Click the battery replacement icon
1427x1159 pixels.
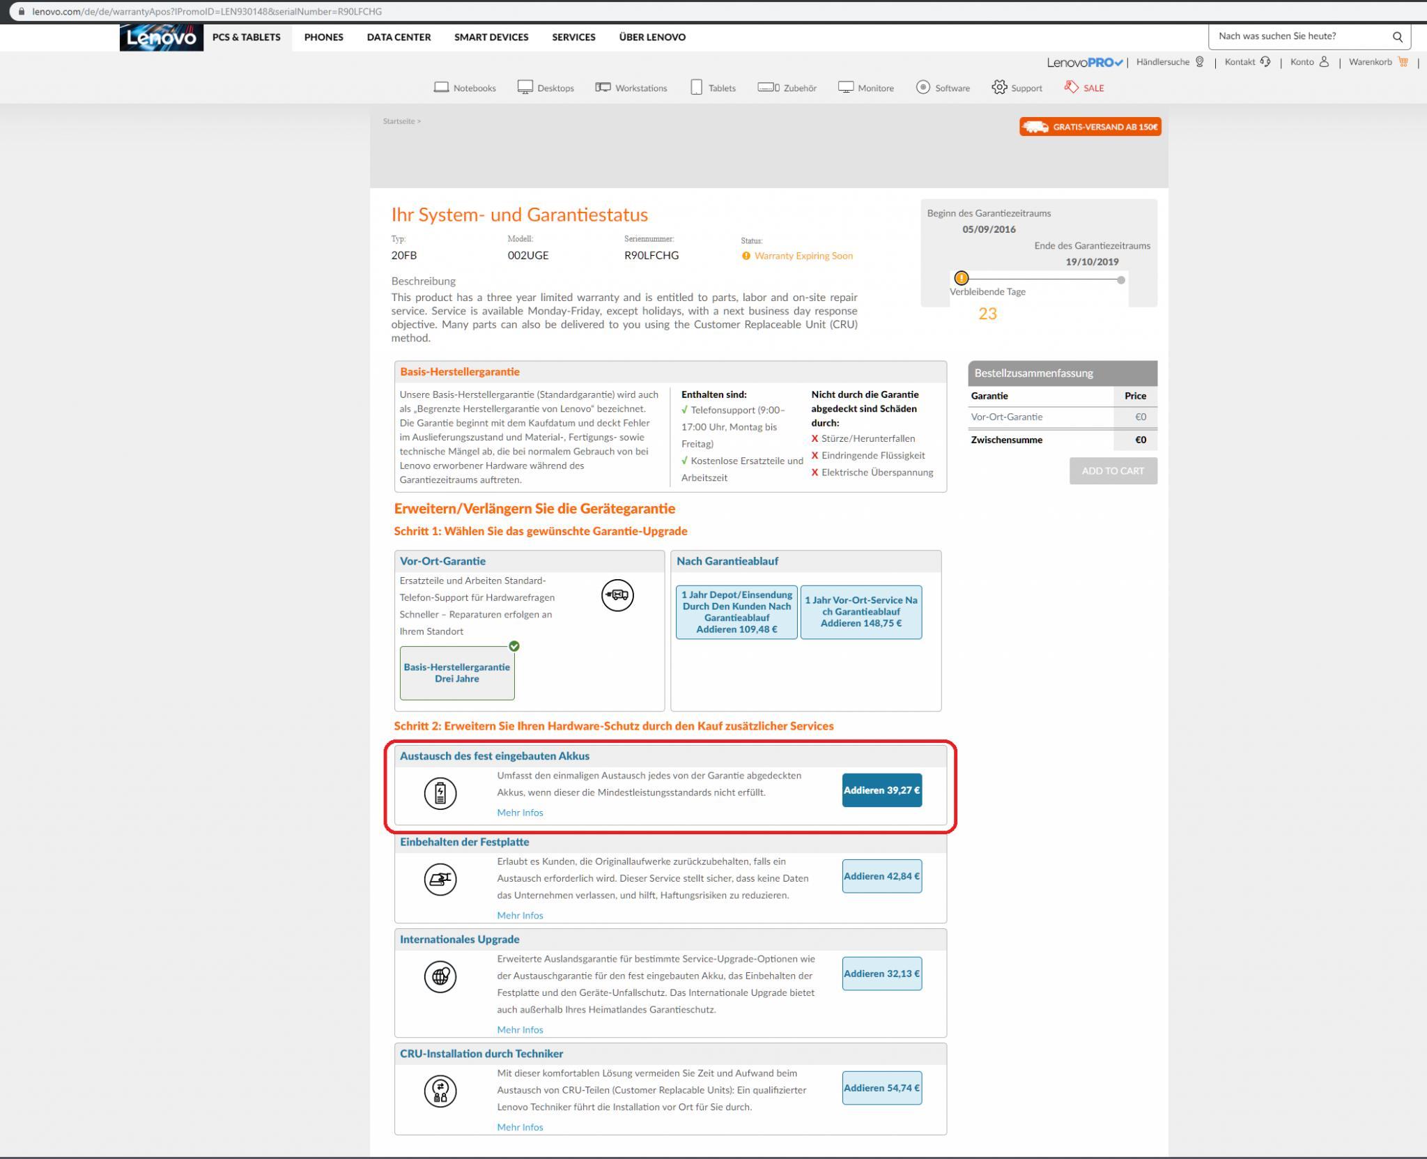tap(440, 793)
